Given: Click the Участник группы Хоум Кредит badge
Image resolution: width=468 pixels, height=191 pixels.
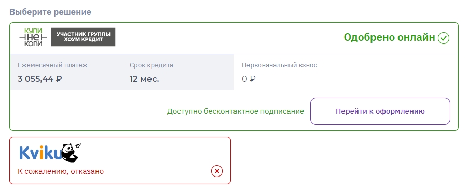Looking at the screenshot, I should point(83,37).
